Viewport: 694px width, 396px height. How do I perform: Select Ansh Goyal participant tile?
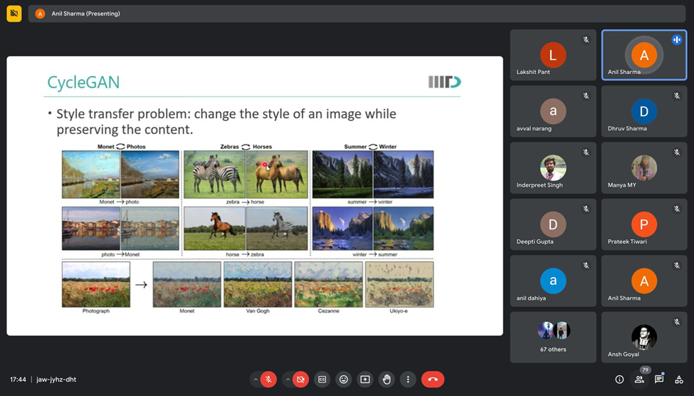(x=644, y=337)
